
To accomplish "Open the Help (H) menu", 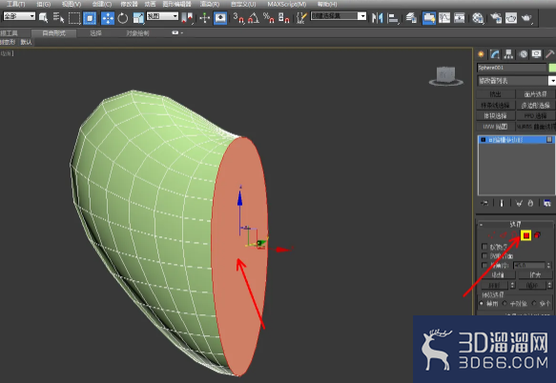I will click(x=327, y=4).
